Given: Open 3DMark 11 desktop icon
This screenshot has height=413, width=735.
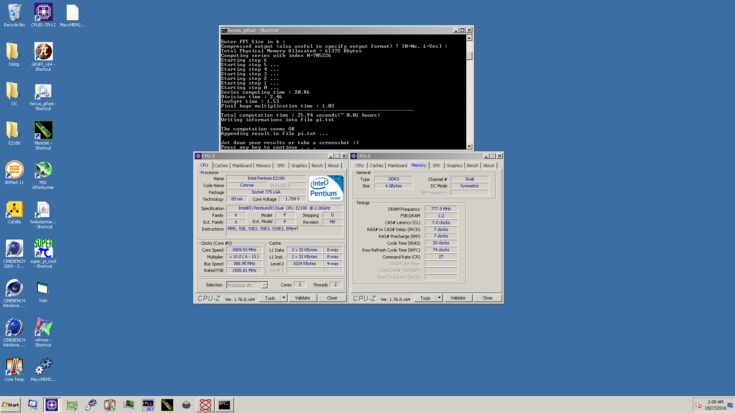Looking at the screenshot, I should click(x=14, y=173).
